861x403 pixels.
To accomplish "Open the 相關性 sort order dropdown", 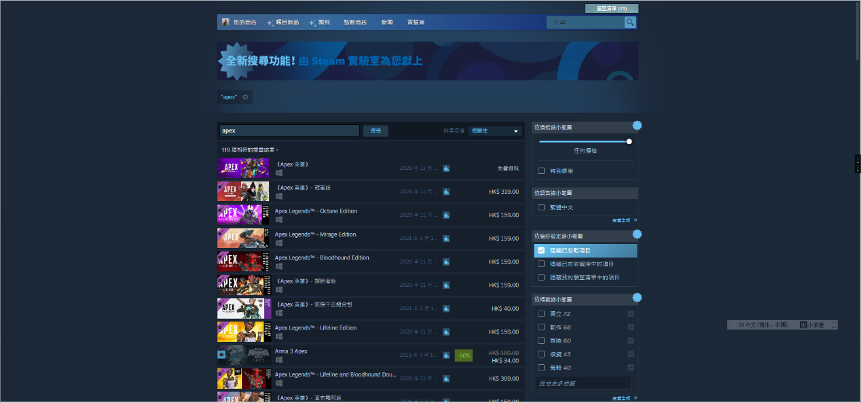I will (x=494, y=130).
